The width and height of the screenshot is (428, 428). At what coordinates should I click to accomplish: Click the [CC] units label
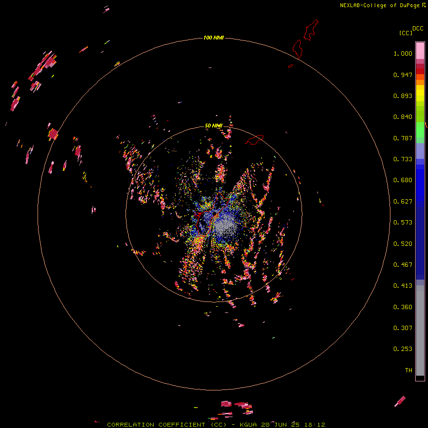click(406, 33)
